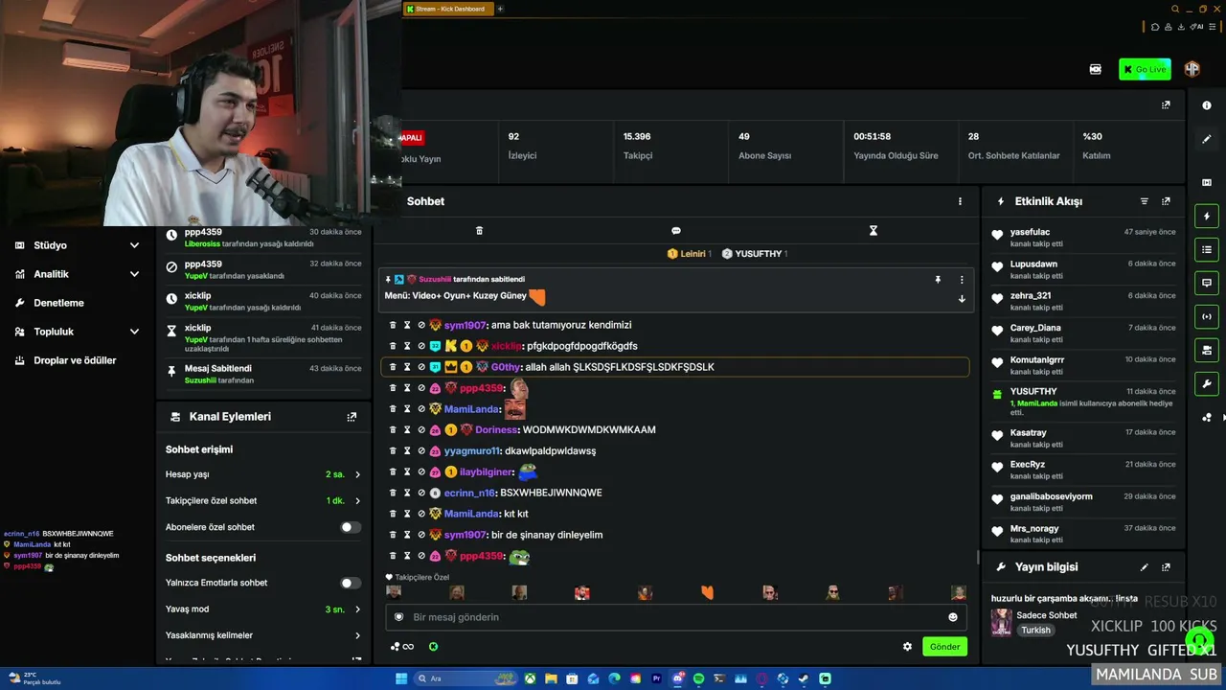Toggle the wrench icon in right sidebar
Viewport: 1226px width, 690px height.
(1207, 384)
